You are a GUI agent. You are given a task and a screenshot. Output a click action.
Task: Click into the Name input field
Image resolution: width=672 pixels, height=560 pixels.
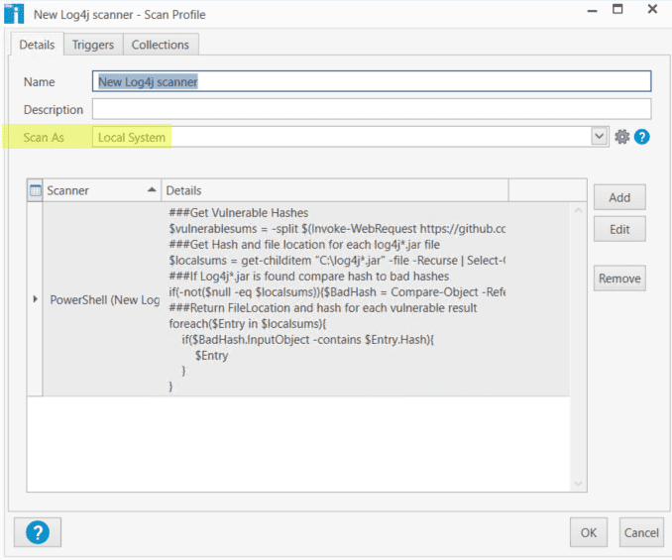[372, 81]
